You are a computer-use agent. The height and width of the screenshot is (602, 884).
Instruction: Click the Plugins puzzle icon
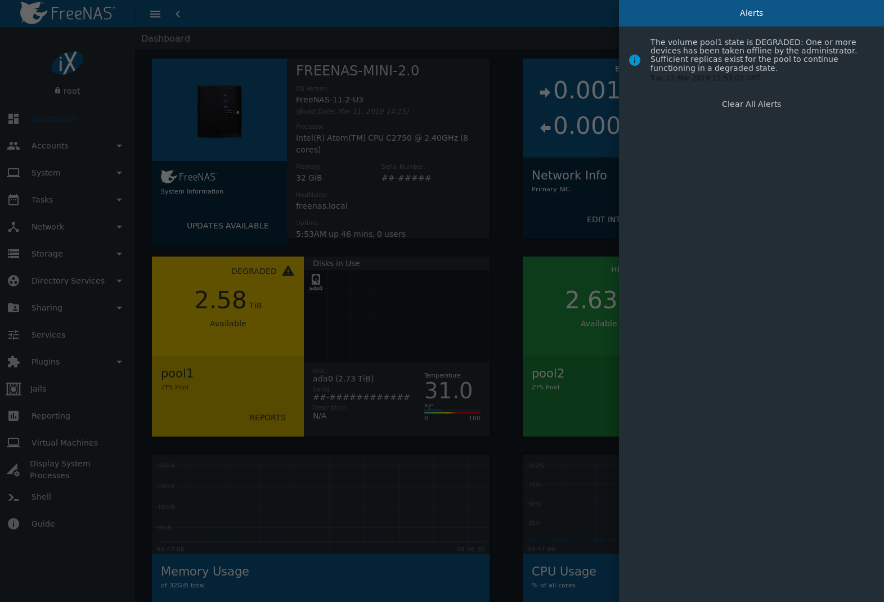tap(14, 362)
